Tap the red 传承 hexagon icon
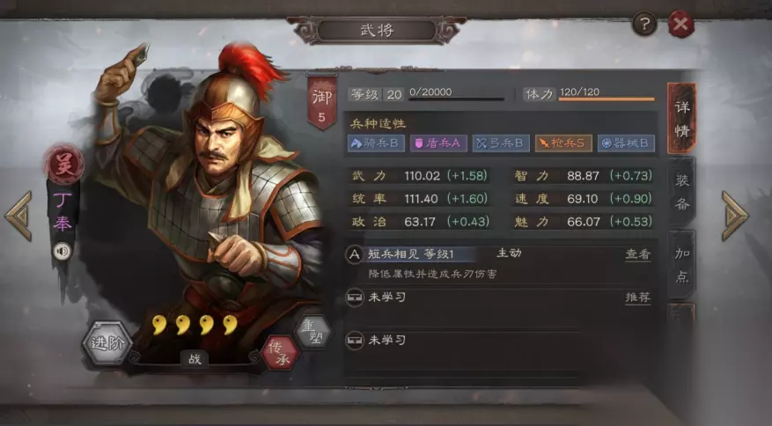772x426 pixels. click(281, 353)
